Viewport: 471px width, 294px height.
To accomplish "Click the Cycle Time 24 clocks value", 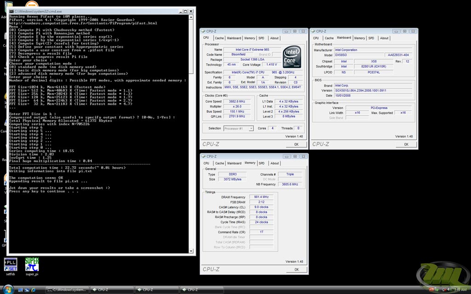I will click(261, 222).
